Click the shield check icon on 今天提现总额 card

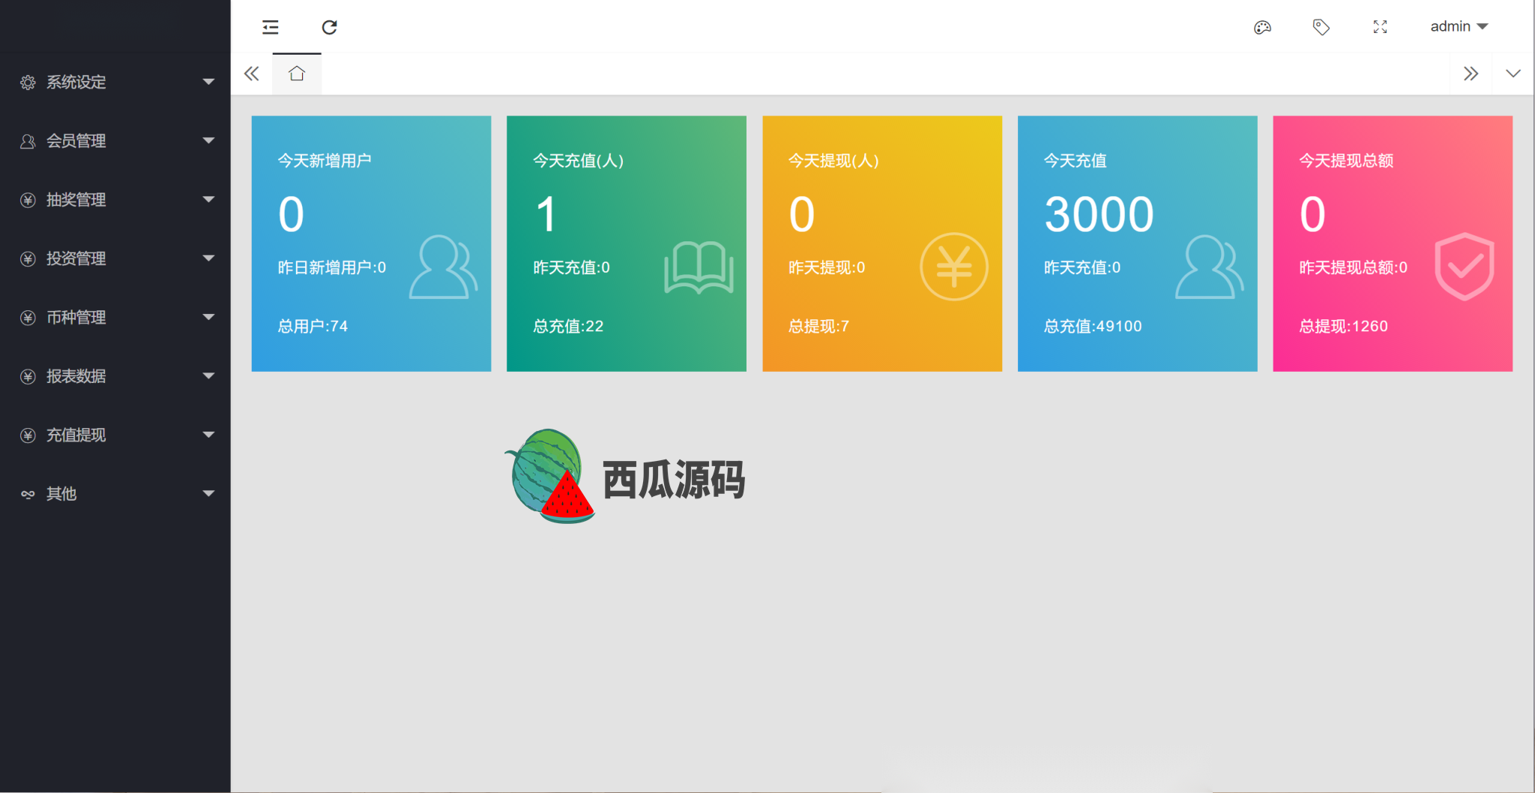point(1465,267)
